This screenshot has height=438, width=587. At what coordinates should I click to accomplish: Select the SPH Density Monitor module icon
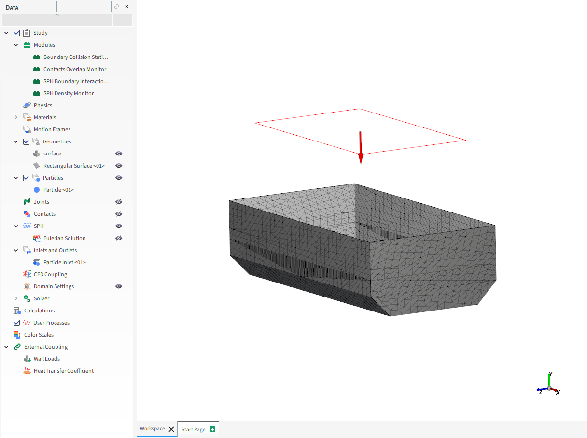coord(37,93)
